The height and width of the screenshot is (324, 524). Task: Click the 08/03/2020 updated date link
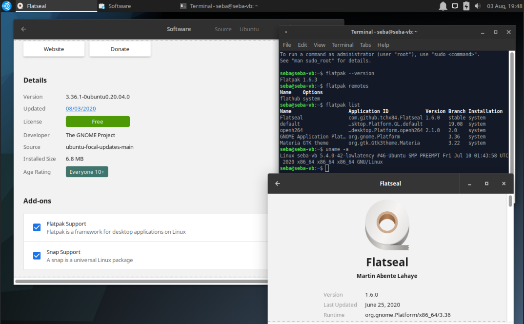(x=81, y=109)
